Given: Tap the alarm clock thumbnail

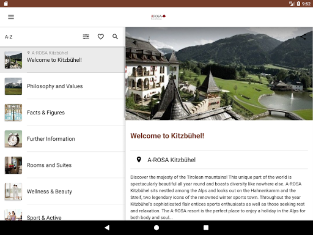Looking at the screenshot, I should click(13, 139).
